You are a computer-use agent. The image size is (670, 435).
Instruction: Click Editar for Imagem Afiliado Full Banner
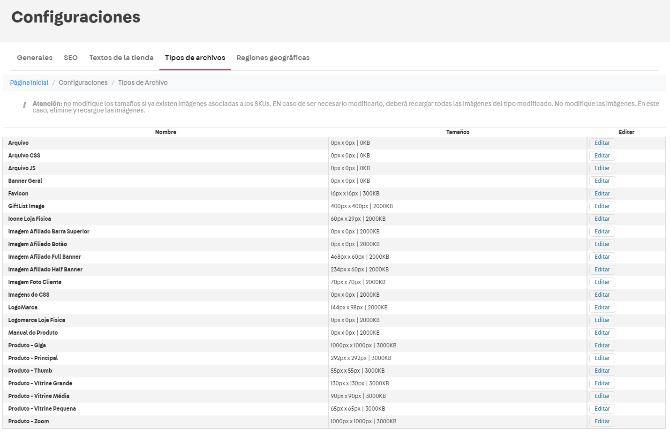coord(602,257)
